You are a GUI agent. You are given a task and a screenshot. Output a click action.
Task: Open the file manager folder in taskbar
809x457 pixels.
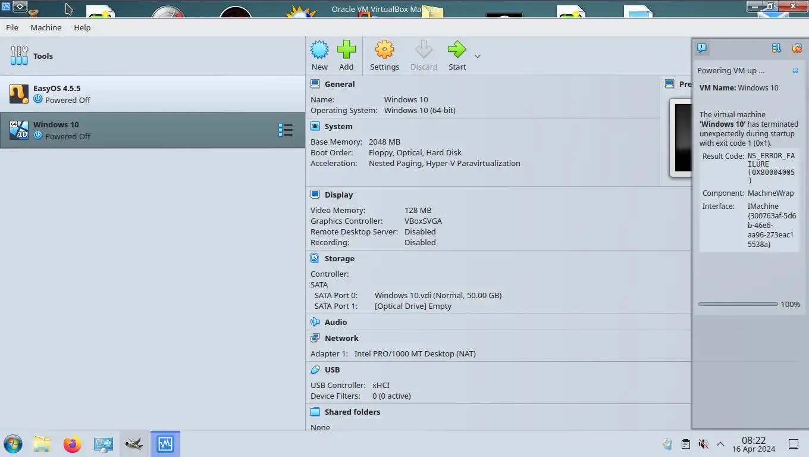(42, 444)
